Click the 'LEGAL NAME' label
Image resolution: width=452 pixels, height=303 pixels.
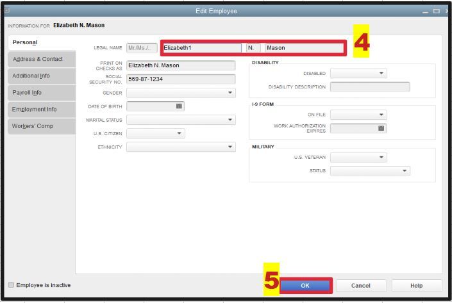(108, 48)
